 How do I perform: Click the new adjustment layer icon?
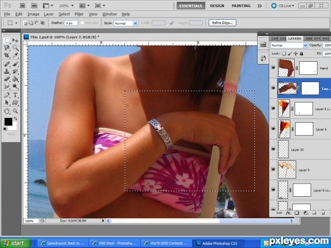[306, 213]
